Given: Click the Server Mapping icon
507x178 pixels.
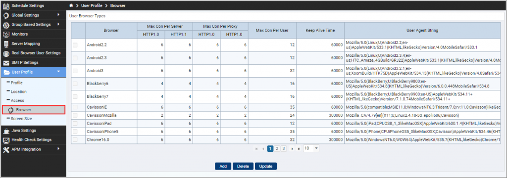Looking at the screenshot, I should (x=6, y=44).
